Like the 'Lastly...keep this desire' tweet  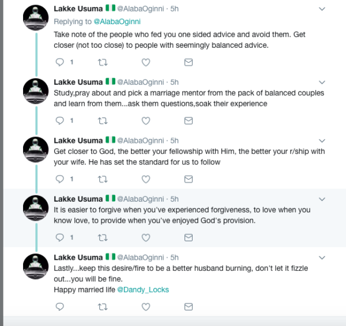coord(146,306)
